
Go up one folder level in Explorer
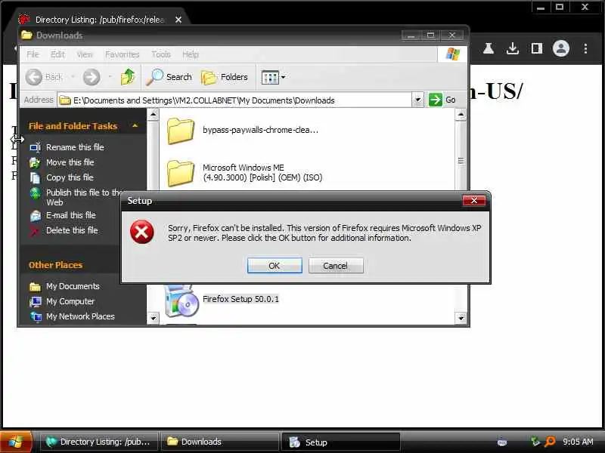click(128, 77)
